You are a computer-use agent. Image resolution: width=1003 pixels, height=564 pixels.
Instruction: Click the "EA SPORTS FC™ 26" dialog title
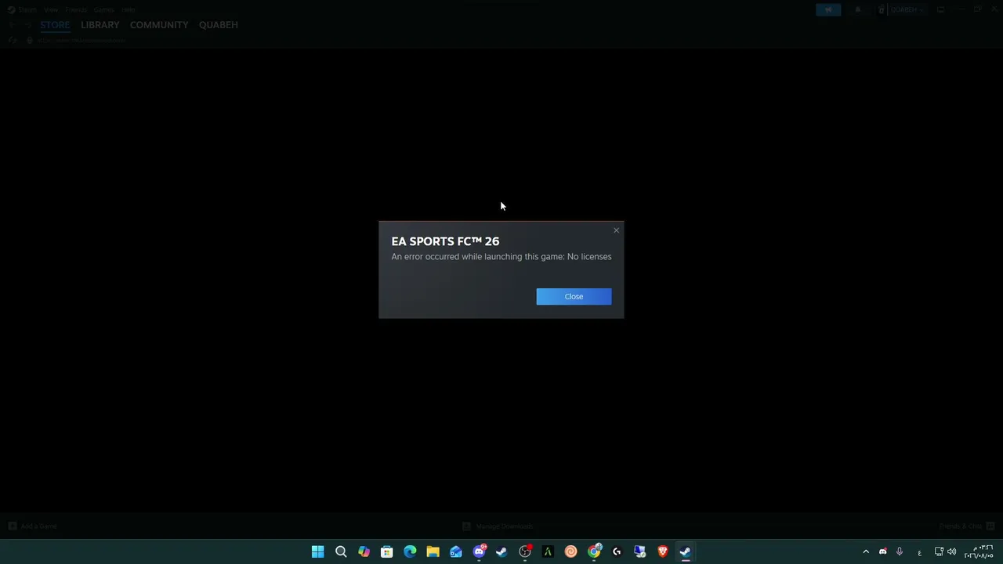tap(445, 241)
